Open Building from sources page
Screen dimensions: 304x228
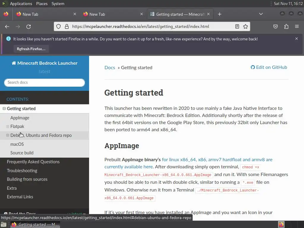[27, 179]
